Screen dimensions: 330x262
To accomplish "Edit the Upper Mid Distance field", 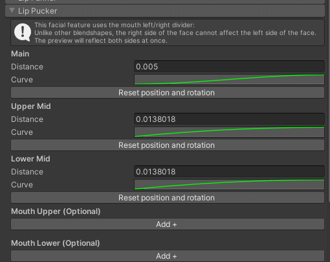I will pyautogui.click(x=229, y=119).
